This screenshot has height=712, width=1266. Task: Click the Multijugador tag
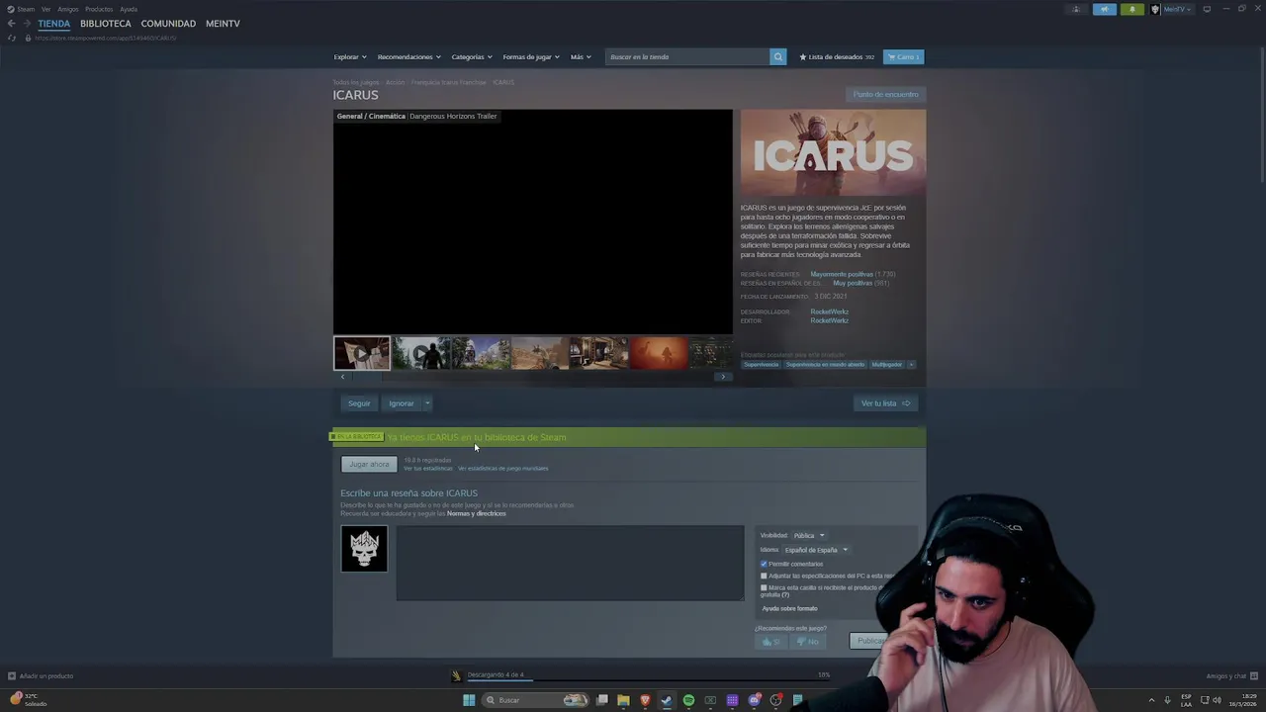(886, 364)
